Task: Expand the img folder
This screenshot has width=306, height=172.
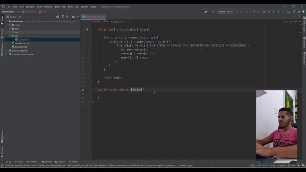Action: pos(10,29)
